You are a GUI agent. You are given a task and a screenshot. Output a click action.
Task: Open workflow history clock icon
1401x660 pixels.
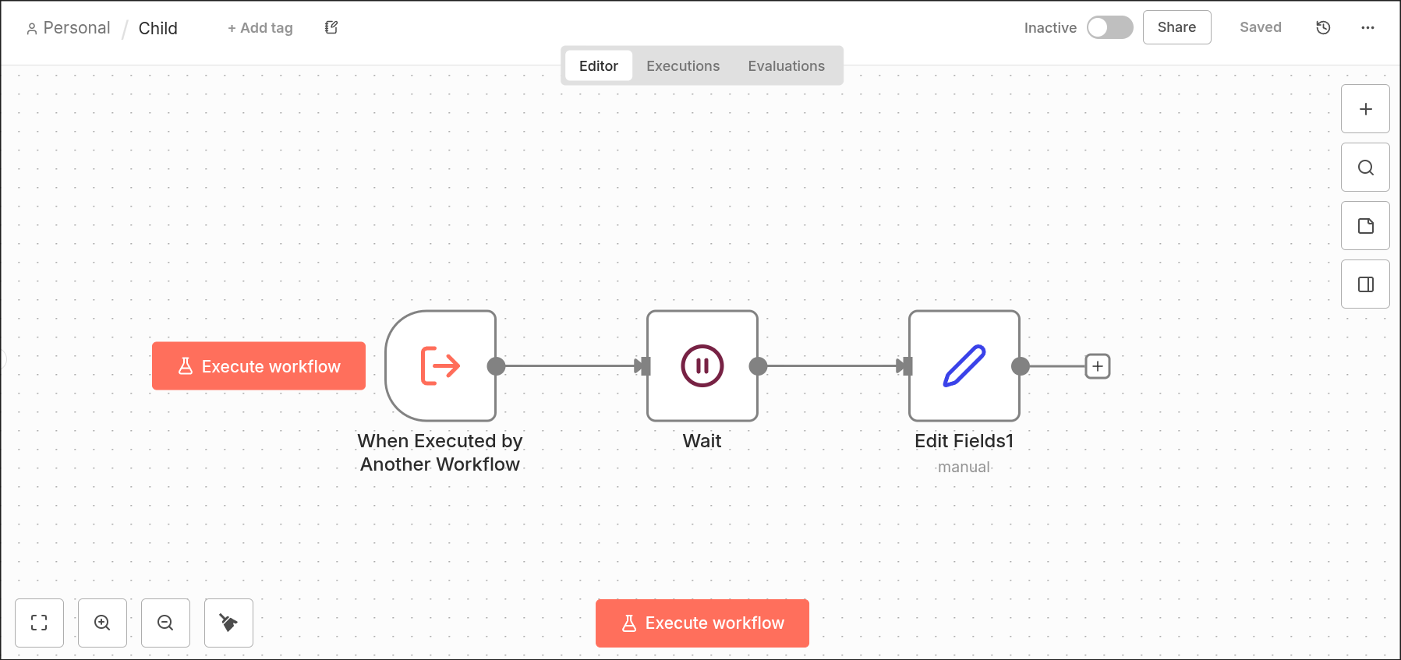tap(1323, 28)
